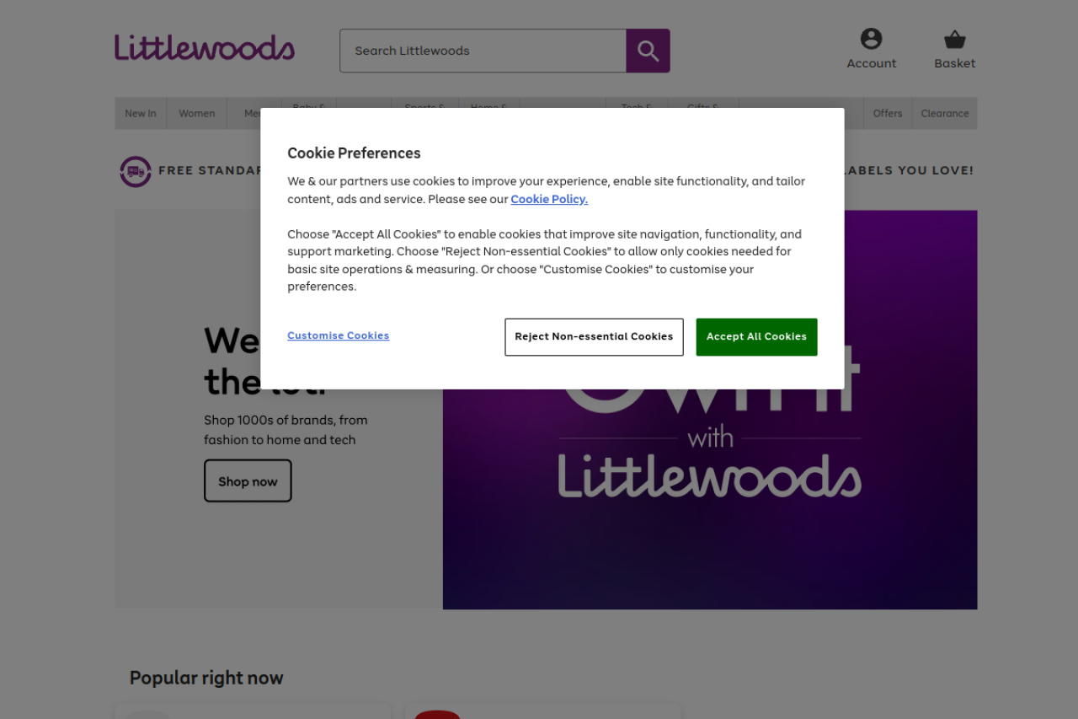Focus the Search Littlewoods input field
Viewport: 1078px width, 719px height.
483,51
